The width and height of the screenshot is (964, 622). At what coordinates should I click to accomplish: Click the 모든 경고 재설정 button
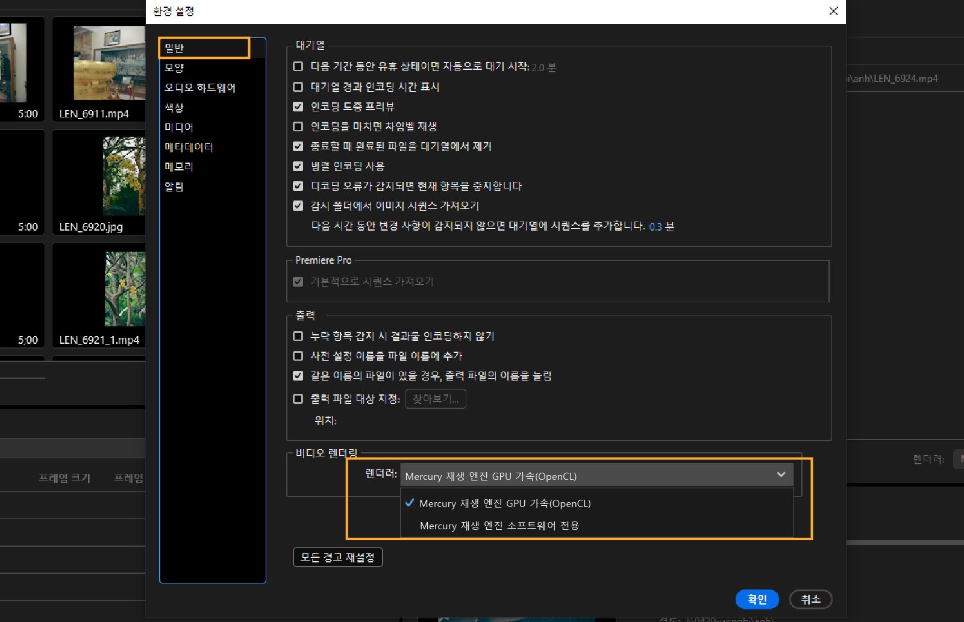pyautogui.click(x=337, y=557)
